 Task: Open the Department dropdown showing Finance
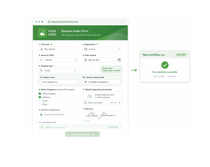[102, 49]
